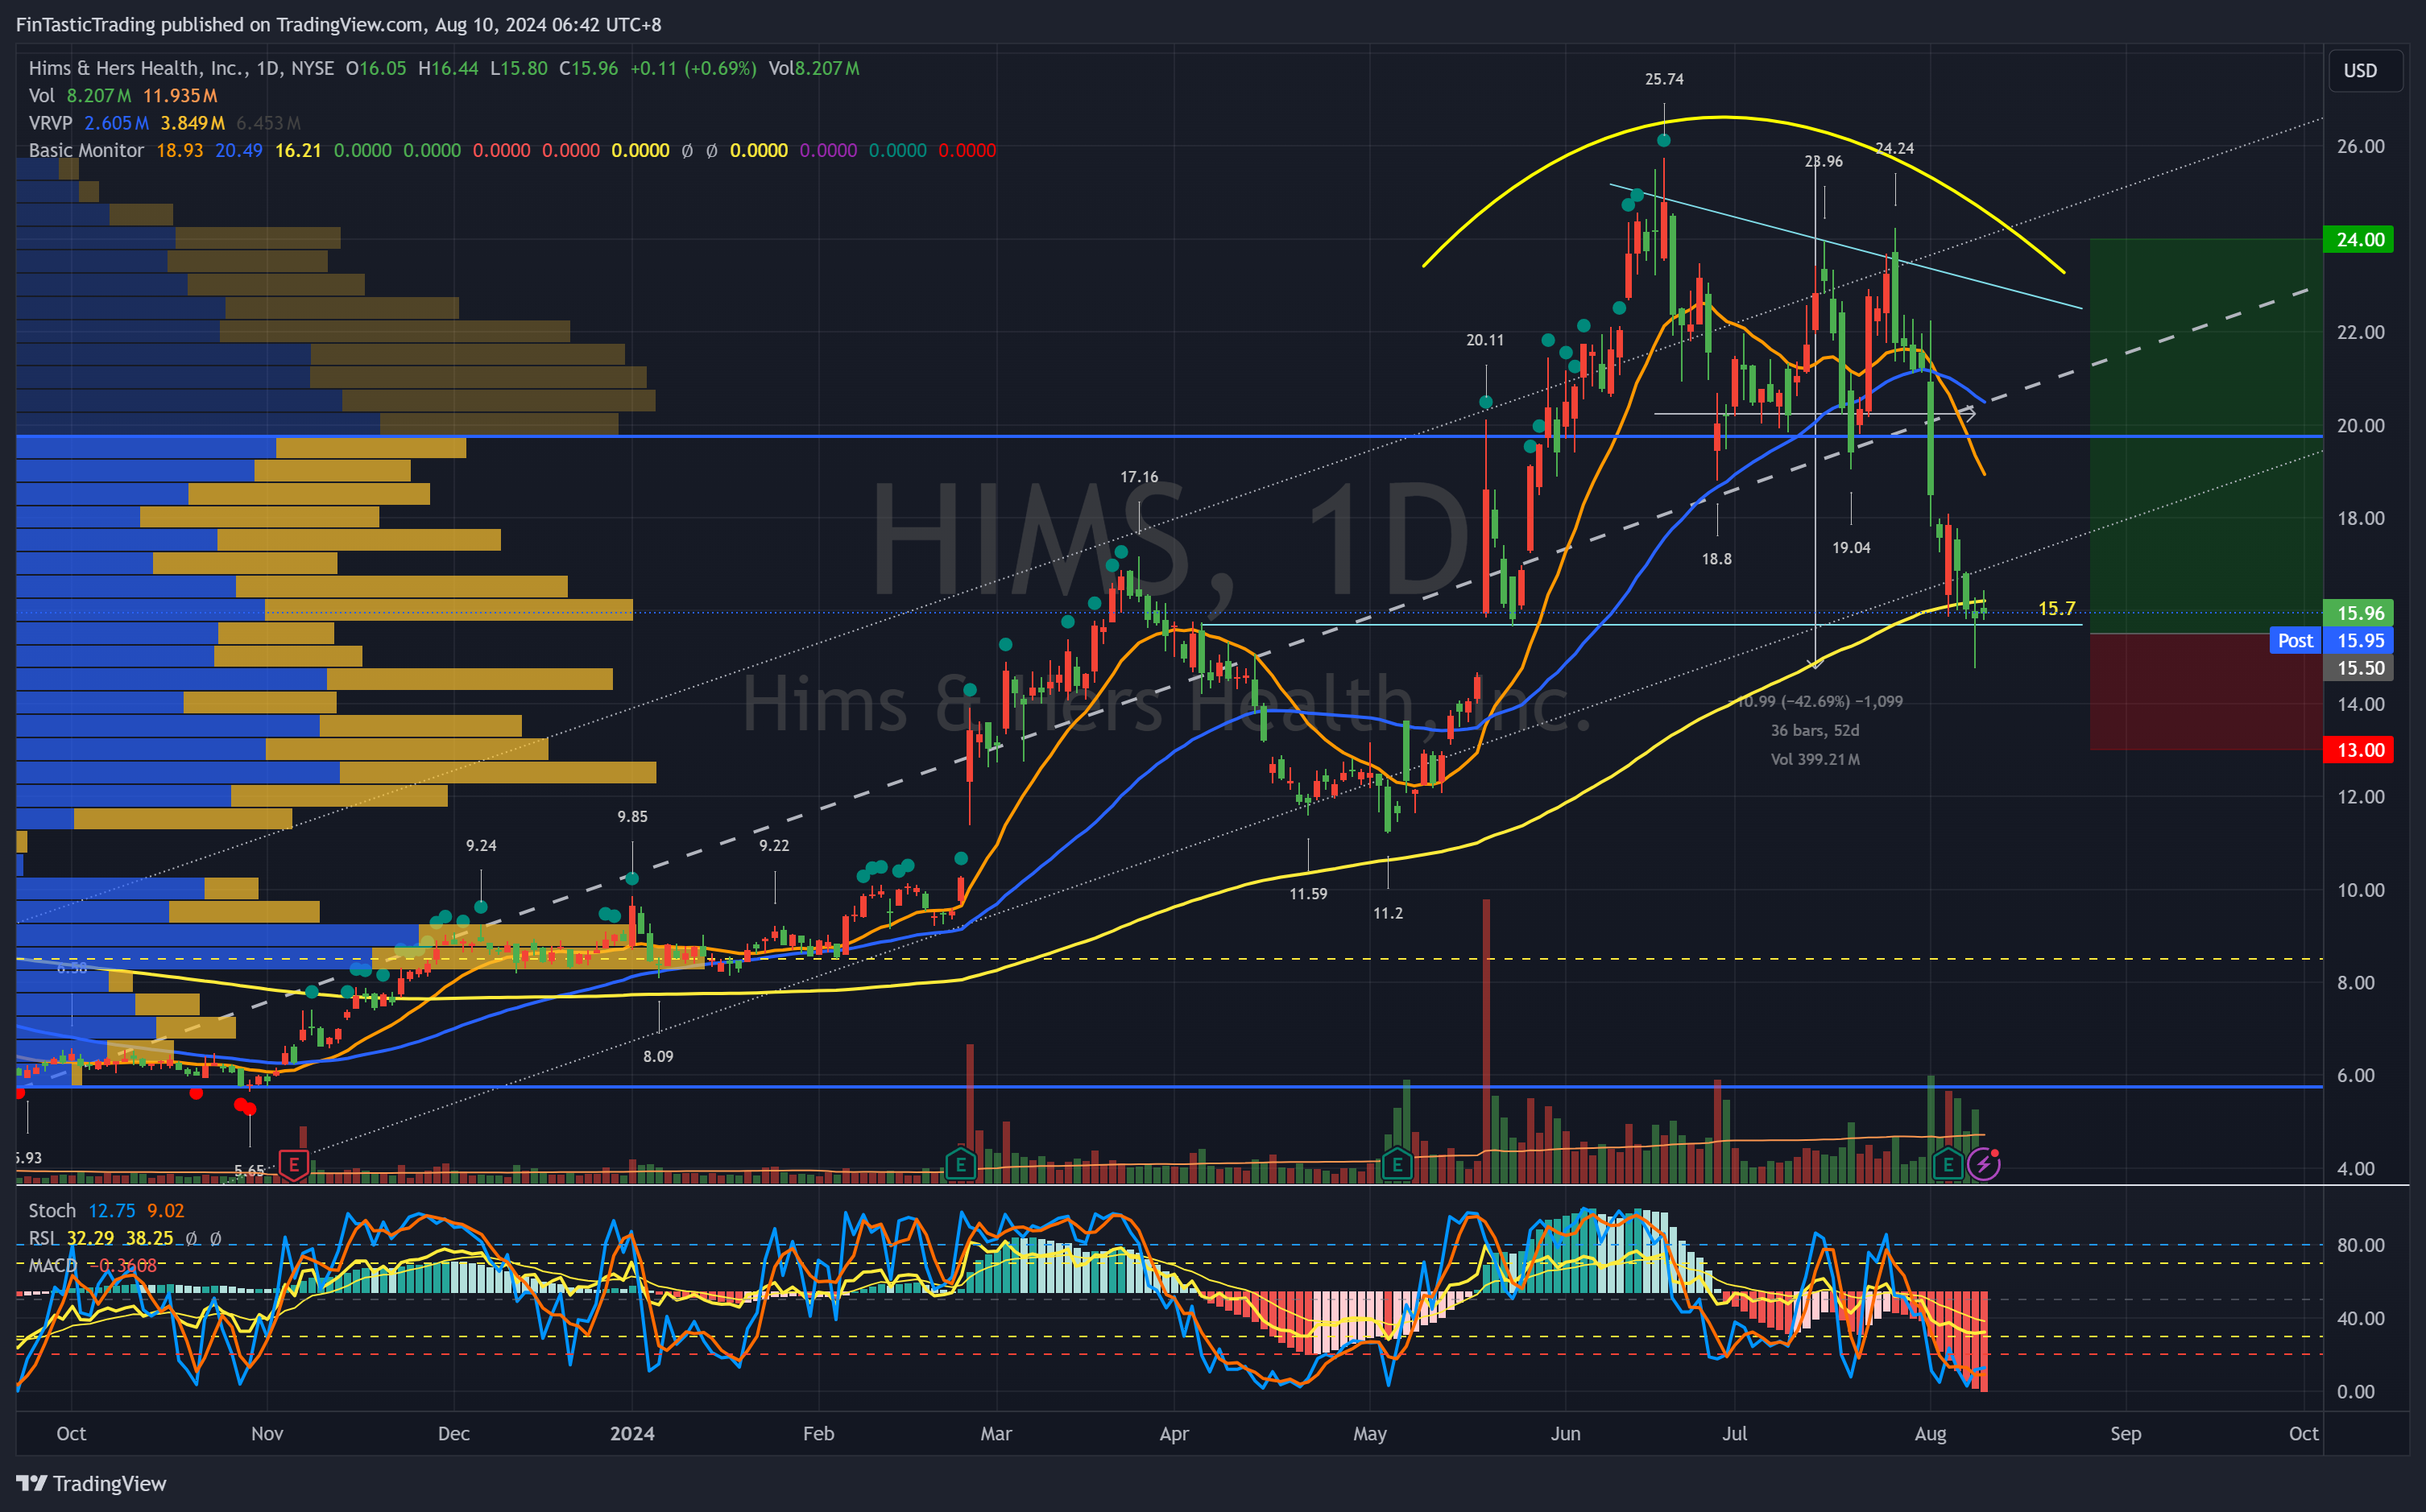This screenshot has width=2426, height=1512.
Task: Click the purple lightning bolt icon
Action: pos(1983,1164)
